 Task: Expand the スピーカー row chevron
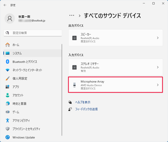point(158,38)
